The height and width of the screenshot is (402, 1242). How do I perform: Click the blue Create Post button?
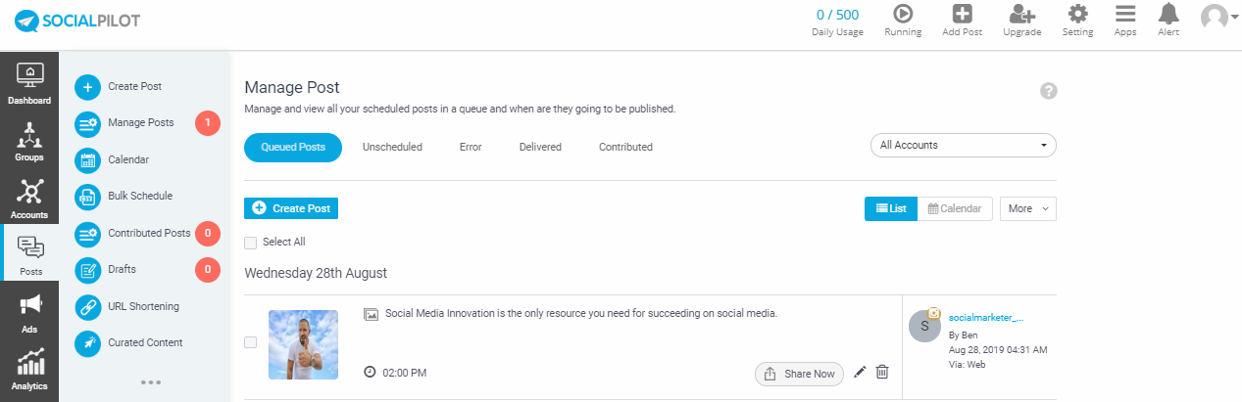coord(291,208)
